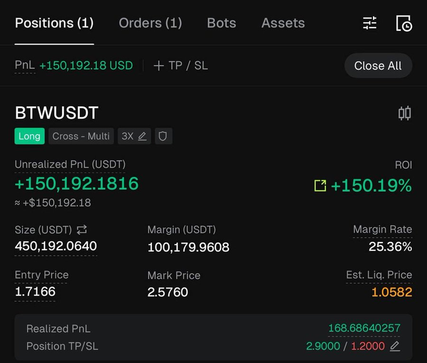This screenshot has height=363, width=427.
Task: Click the Realized PnL value 168.68640257
Action: (364, 328)
